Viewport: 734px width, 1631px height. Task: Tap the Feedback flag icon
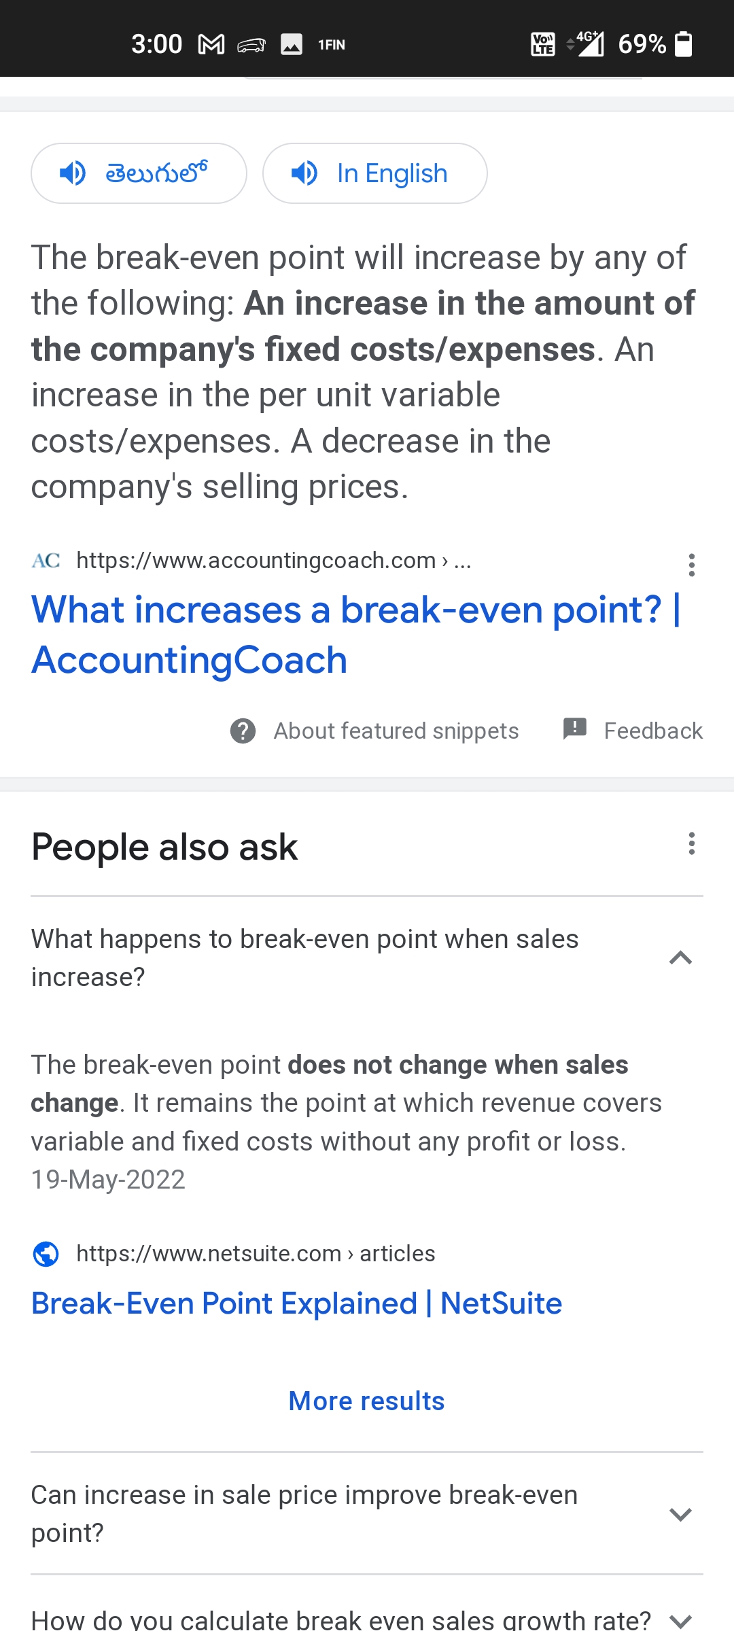click(x=575, y=729)
